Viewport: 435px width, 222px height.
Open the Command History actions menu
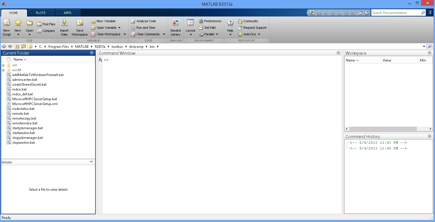pos(430,136)
